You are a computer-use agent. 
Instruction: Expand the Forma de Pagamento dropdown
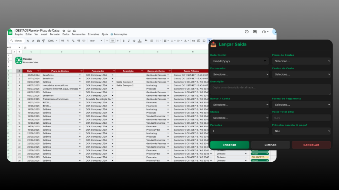(301, 105)
